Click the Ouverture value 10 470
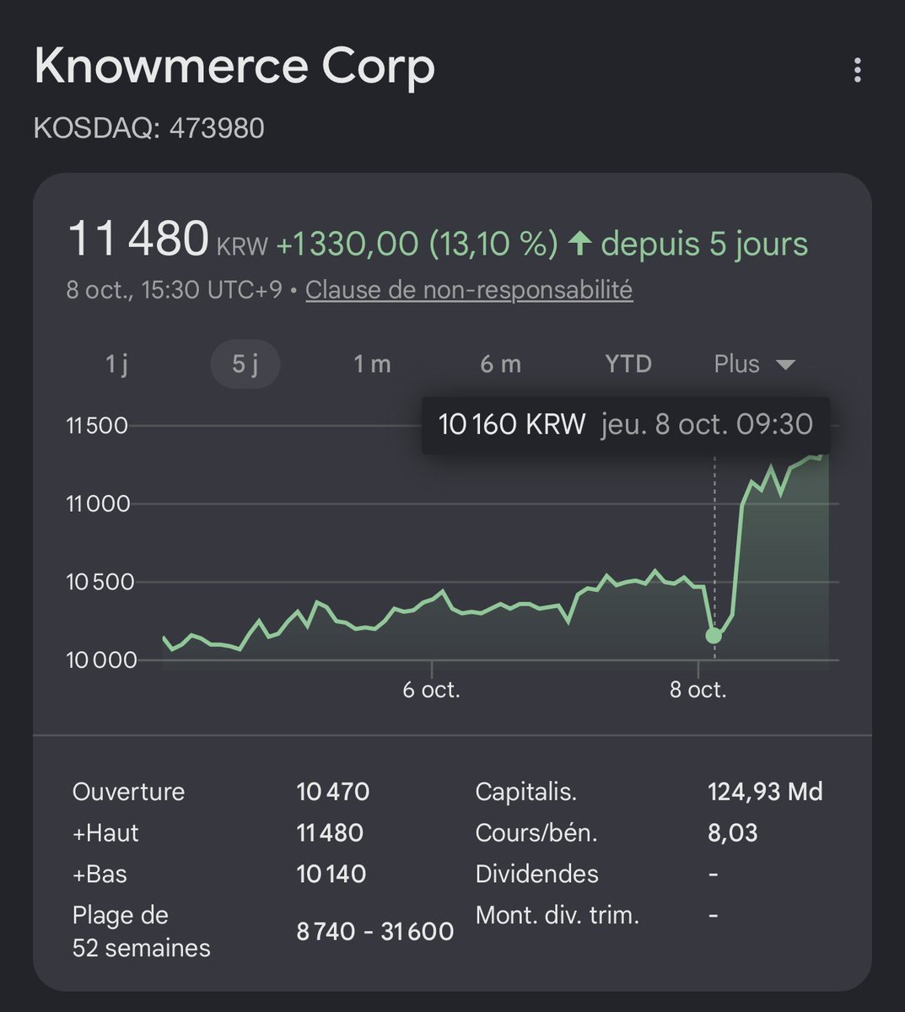 click(333, 792)
